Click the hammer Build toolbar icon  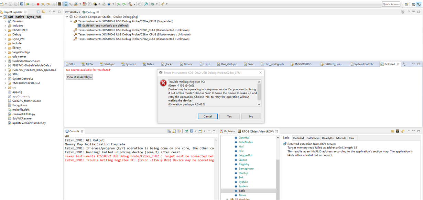[130, 4]
